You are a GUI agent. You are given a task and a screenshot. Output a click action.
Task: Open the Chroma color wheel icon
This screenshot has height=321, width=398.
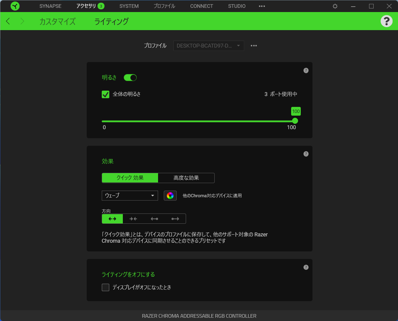point(170,196)
